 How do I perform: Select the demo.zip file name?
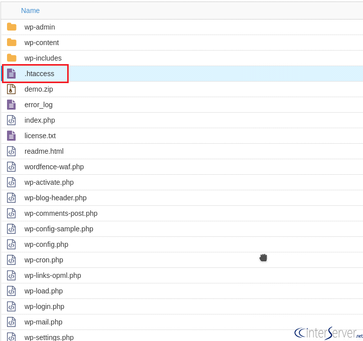(x=39, y=89)
